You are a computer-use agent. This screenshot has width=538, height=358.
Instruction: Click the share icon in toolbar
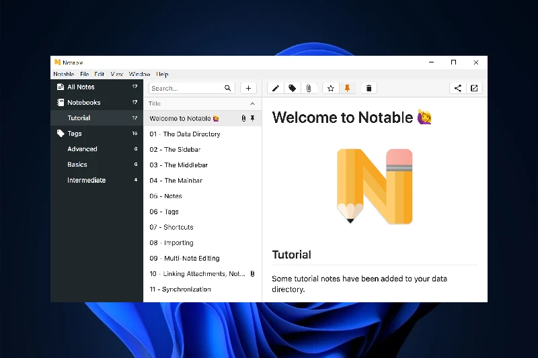458,89
